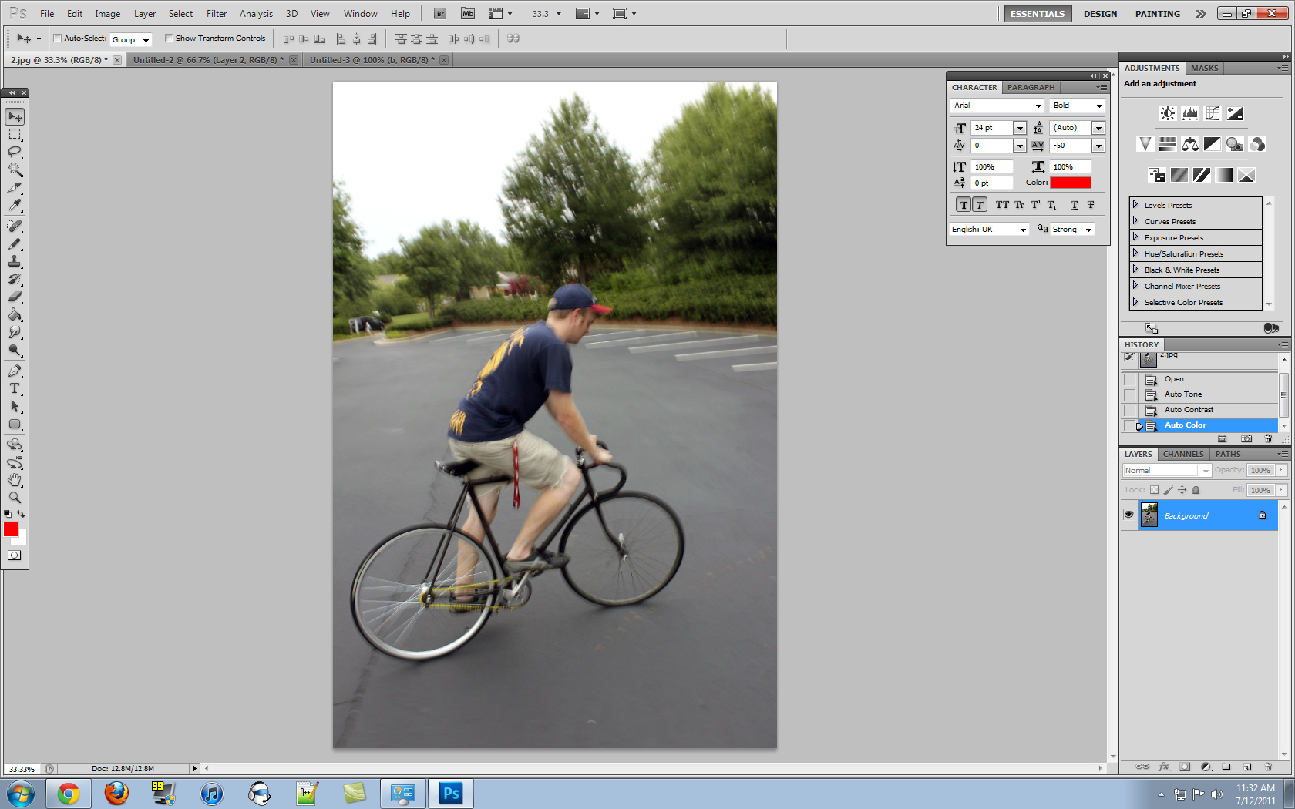Open a new Levels adjustment
The height and width of the screenshot is (809, 1295).
tap(1190, 113)
